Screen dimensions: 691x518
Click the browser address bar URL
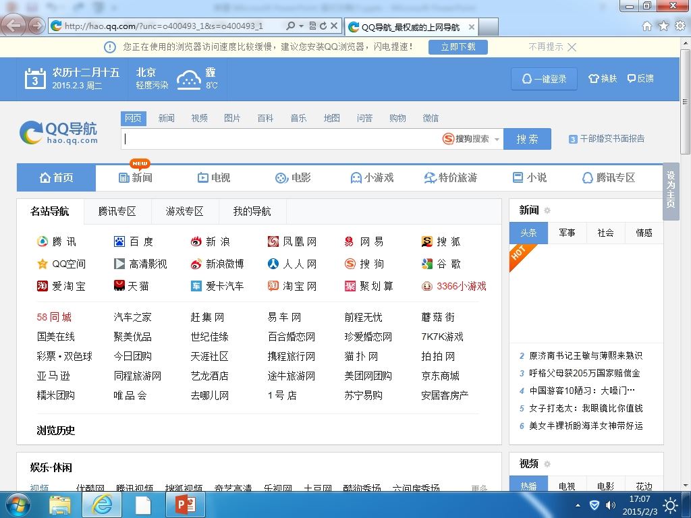[x=163, y=26]
